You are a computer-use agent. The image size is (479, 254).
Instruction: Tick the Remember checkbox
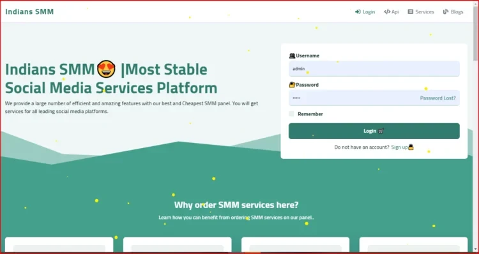(x=291, y=114)
